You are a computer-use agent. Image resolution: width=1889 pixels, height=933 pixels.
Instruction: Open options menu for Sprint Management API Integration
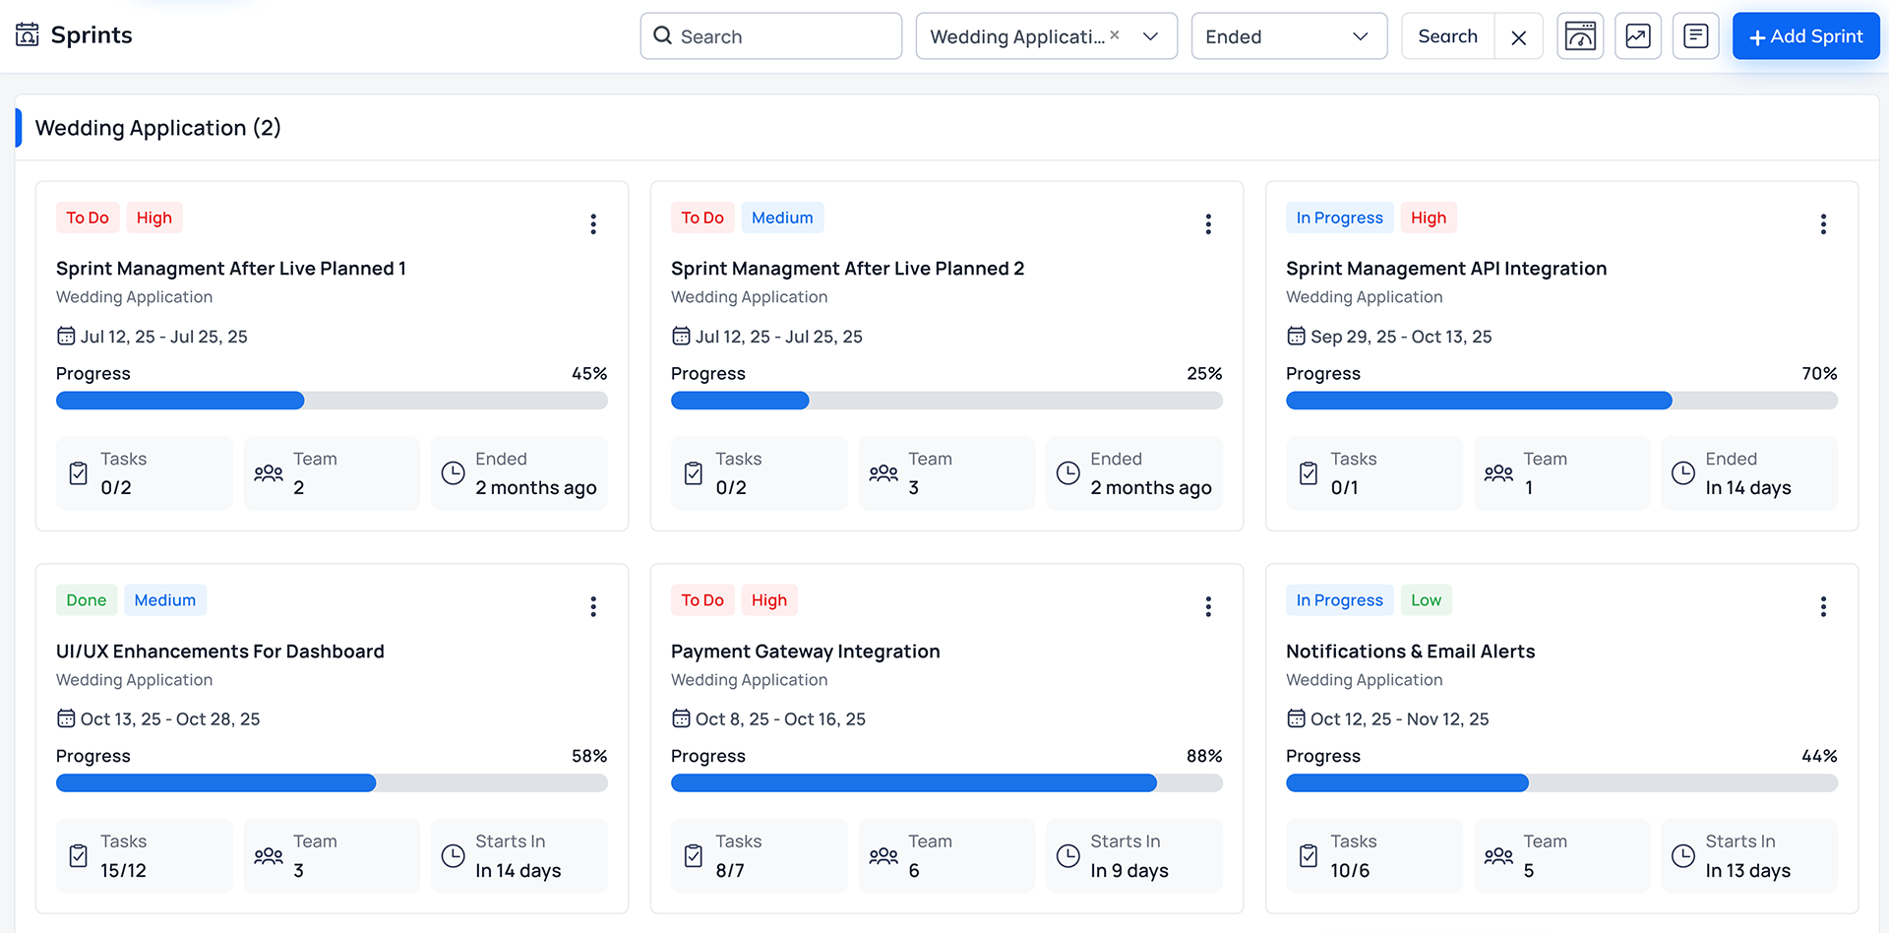click(x=1822, y=224)
